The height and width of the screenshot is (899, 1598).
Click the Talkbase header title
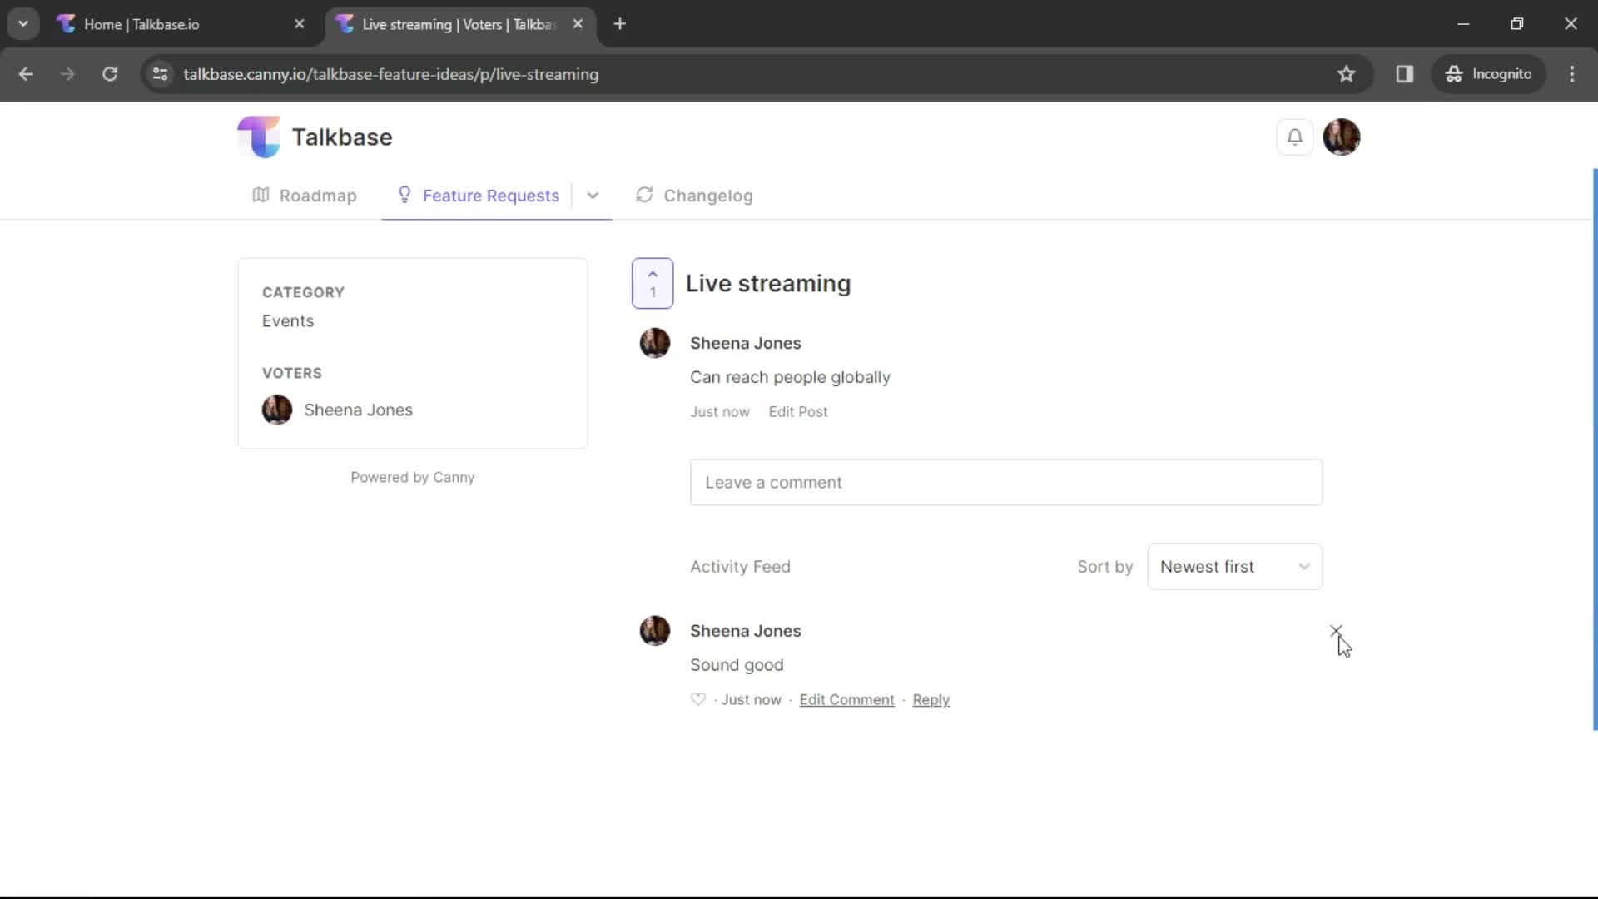click(342, 137)
